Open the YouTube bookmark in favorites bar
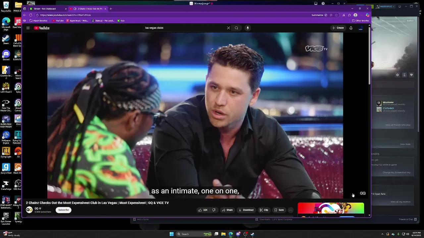 click(x=58, y=20)
